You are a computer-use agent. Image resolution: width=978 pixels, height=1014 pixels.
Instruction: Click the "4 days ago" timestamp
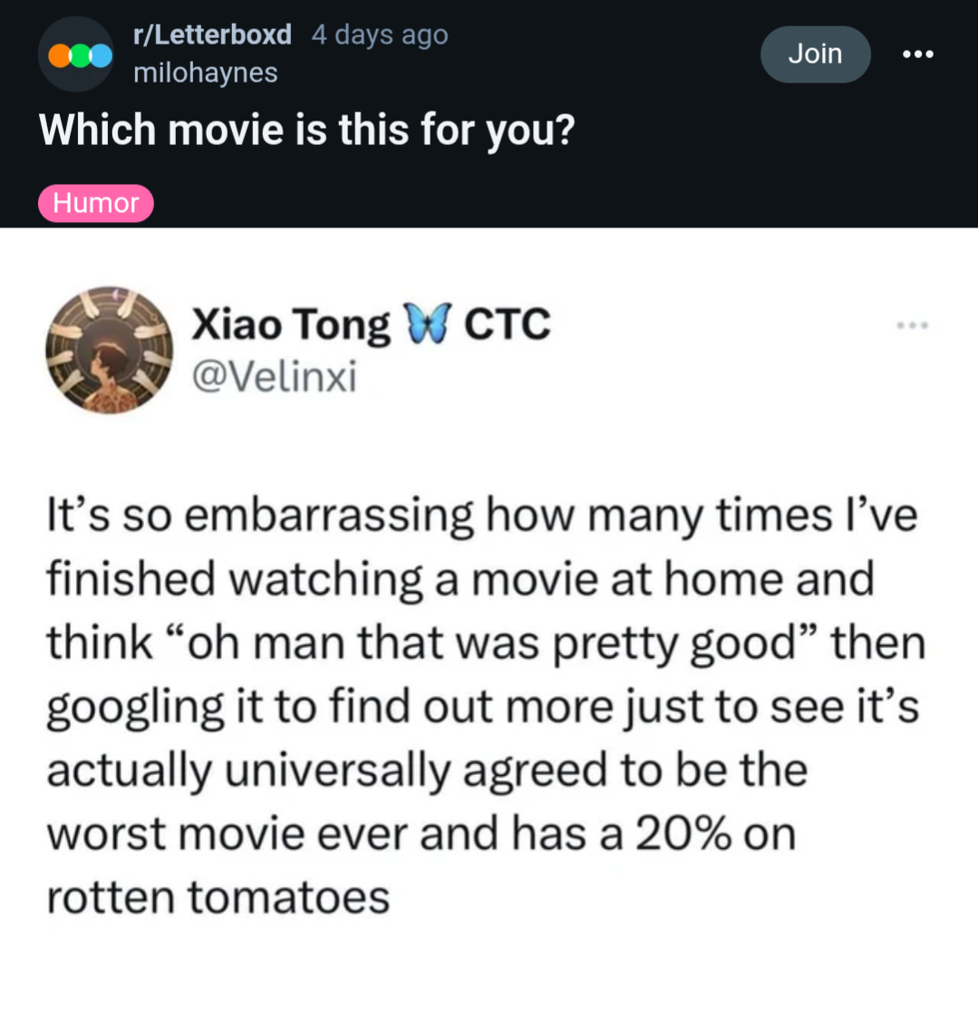[379, 35]
